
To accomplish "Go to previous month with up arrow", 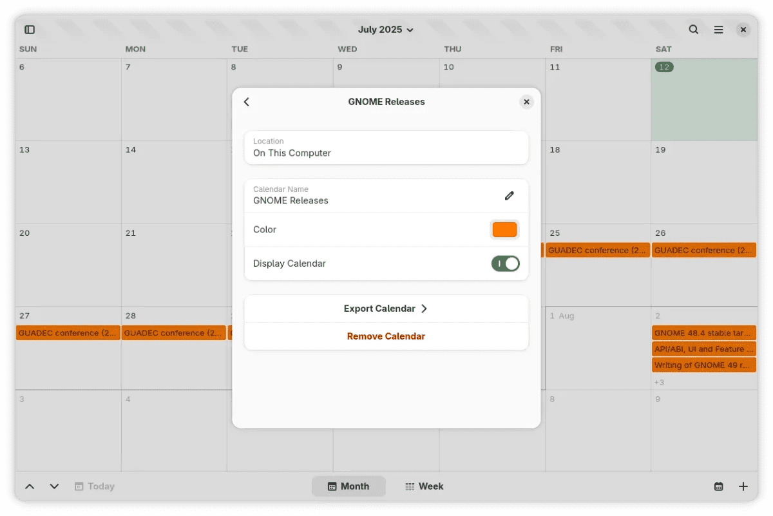I will point(30,486).
